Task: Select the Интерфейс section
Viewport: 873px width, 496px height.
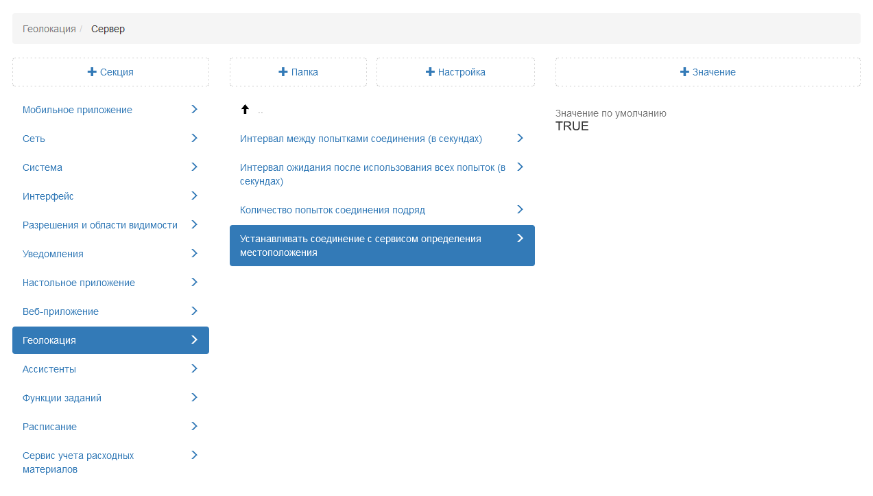Action: pyautogui.click(x=48, y=196)
